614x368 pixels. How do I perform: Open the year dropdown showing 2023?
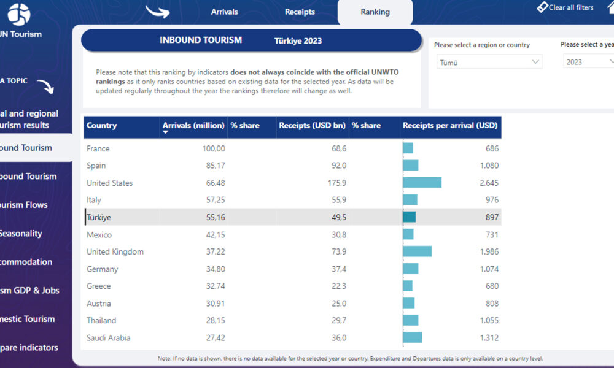tap(588, 62)
